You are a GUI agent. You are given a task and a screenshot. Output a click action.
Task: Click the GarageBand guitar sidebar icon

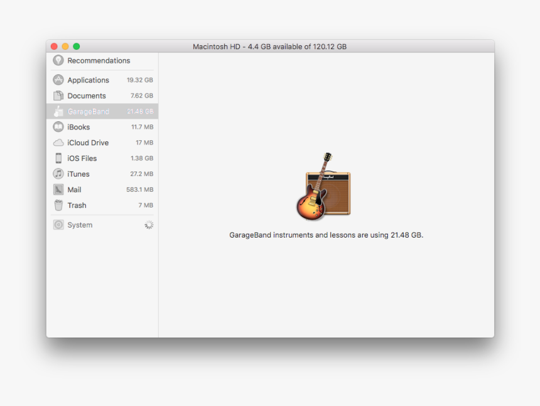click(x=58, y=111)
